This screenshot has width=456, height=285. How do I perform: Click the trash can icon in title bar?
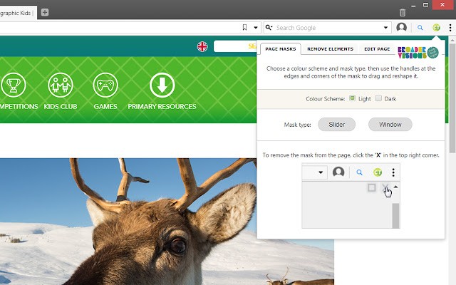click(x=403, y=12)
